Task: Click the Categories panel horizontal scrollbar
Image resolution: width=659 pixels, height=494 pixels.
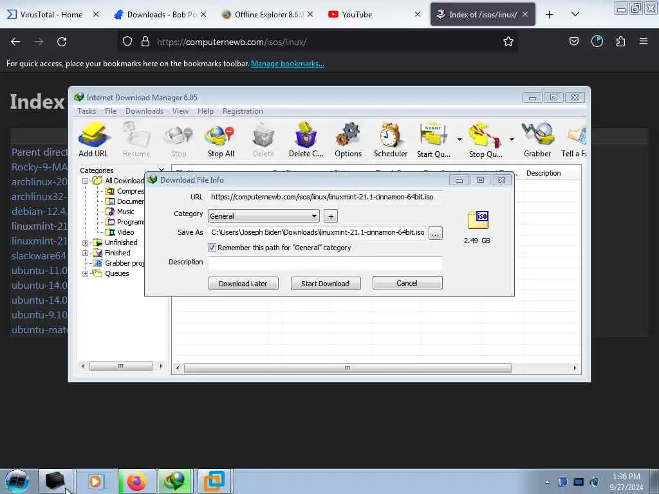Action: click(x=120, y=366)
